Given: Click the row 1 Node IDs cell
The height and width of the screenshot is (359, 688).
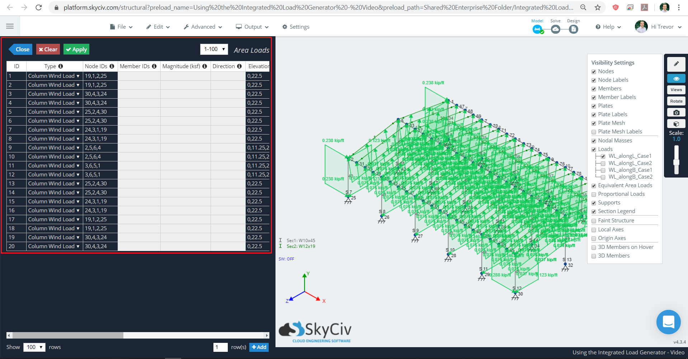Looking at the screenshot, I should tap(100, 76).
